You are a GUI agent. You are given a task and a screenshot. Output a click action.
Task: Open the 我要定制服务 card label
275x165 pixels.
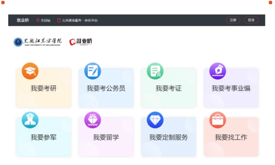point(168,138)
